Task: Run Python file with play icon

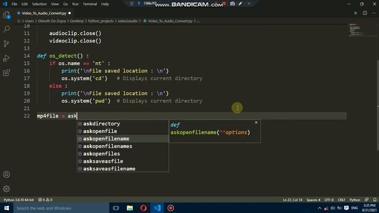Action: [x=355, y=13]
